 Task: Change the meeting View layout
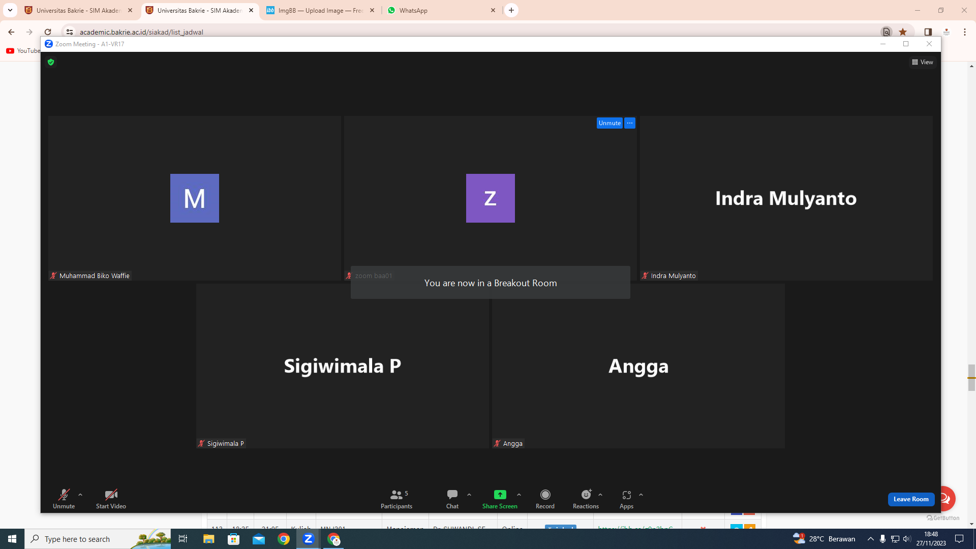point(923,62)
